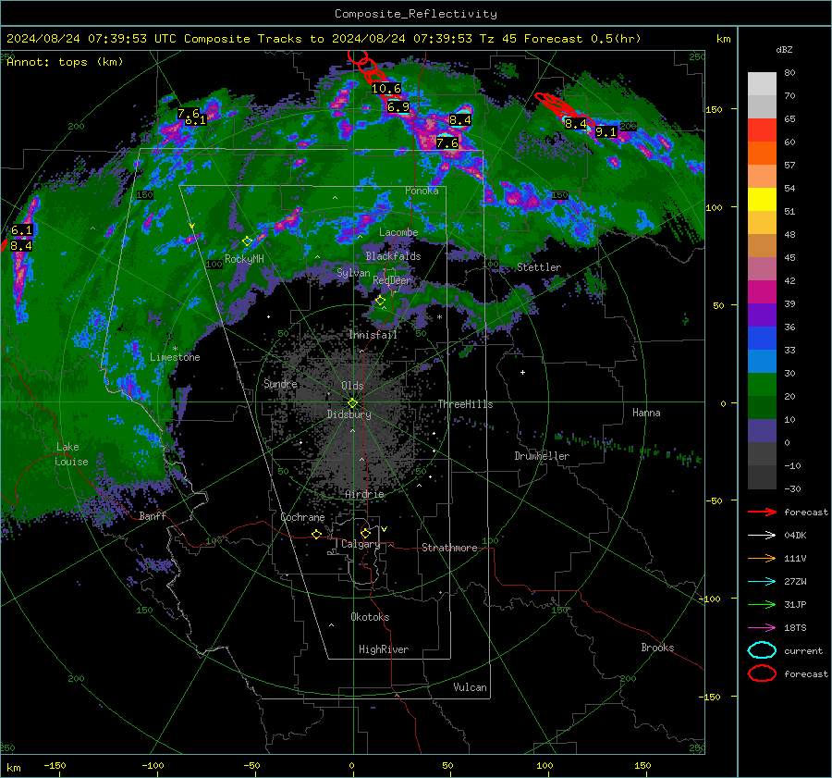Click the Blackfalds town label

(393, 256)
